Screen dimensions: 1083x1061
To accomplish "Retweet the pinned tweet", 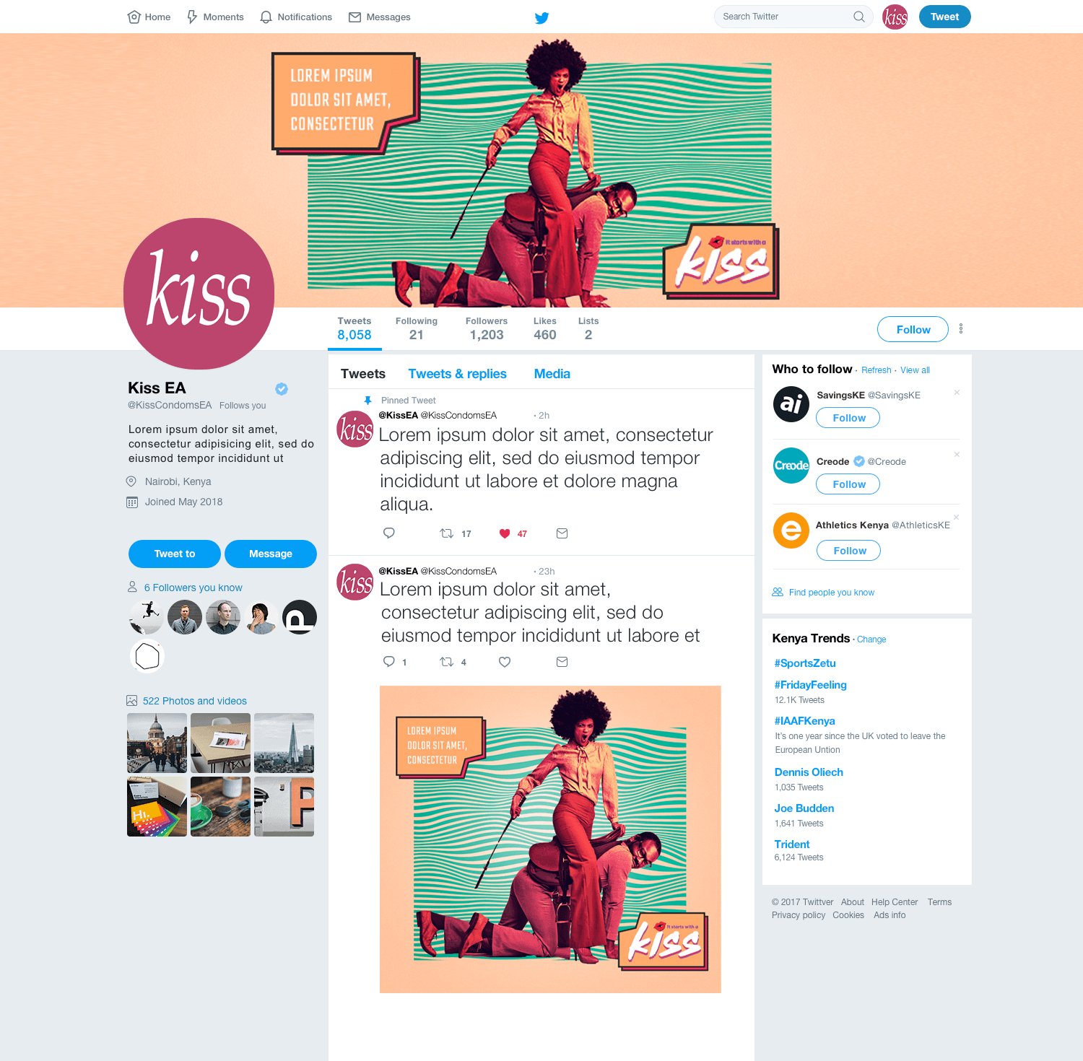I will pos(447,533).
